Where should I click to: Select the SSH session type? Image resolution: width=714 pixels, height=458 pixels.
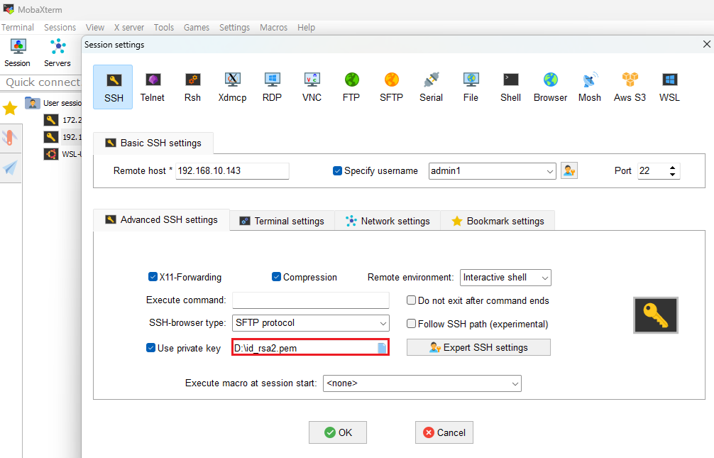pyautogui.click(x=113, y=87)
